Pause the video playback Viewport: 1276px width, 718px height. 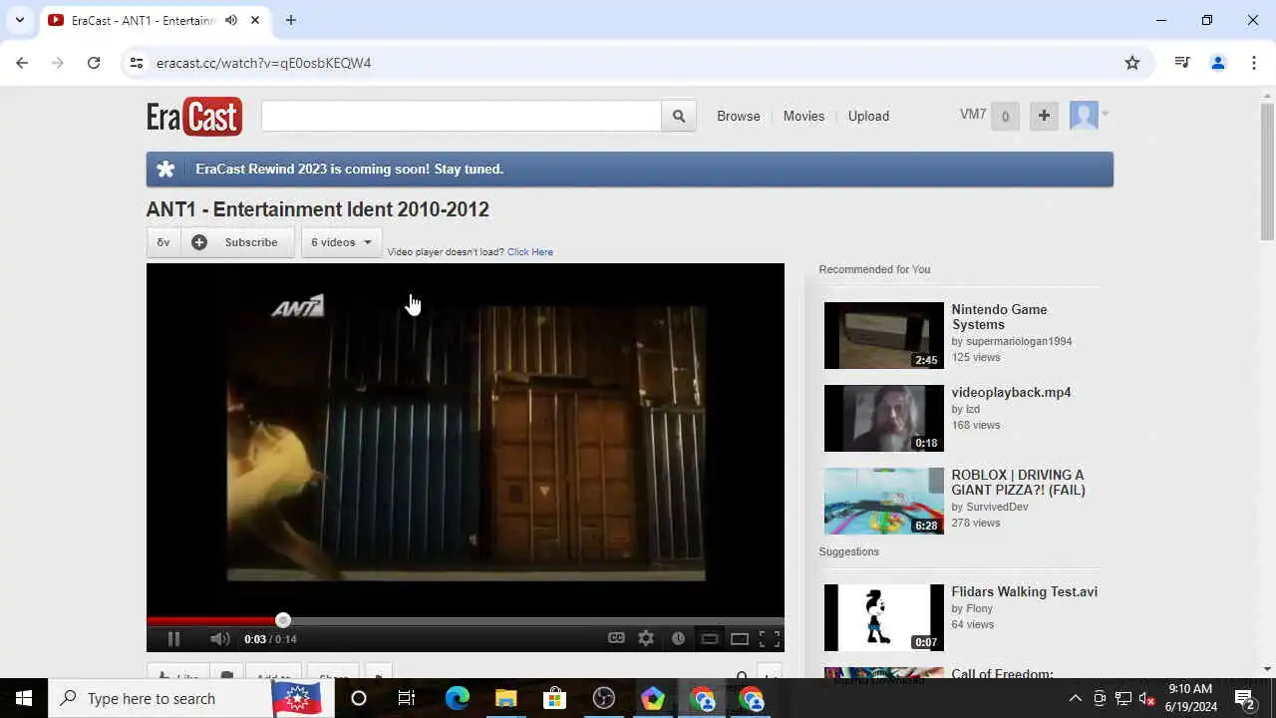173,639
